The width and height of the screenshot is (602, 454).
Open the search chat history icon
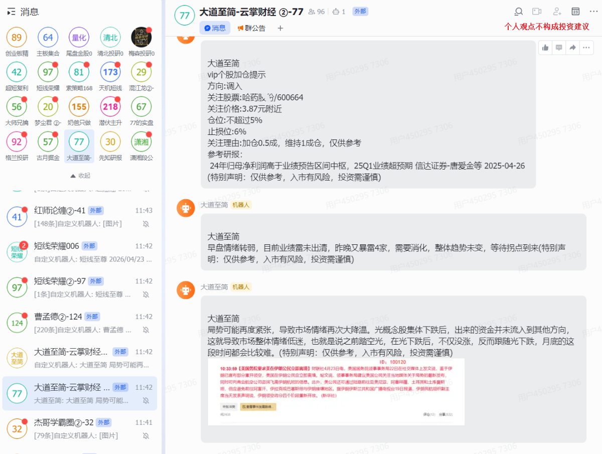tap(519, 12)
